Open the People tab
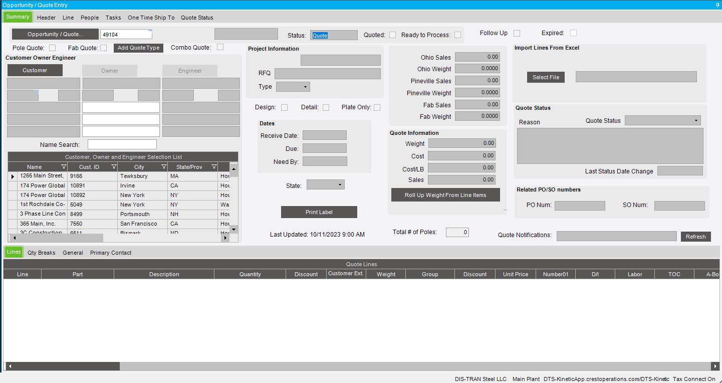Viewport: 722px width, 383px height. coord(90,18)
